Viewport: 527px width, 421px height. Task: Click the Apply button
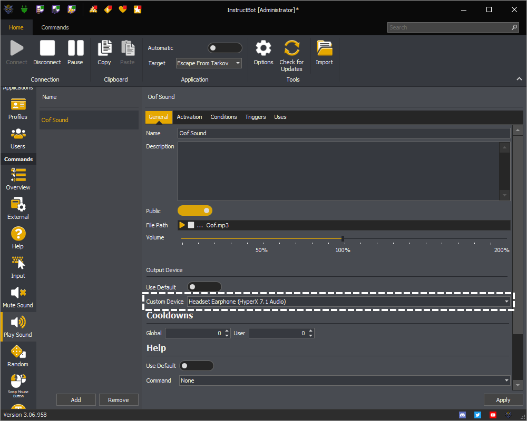coord(503,400)
